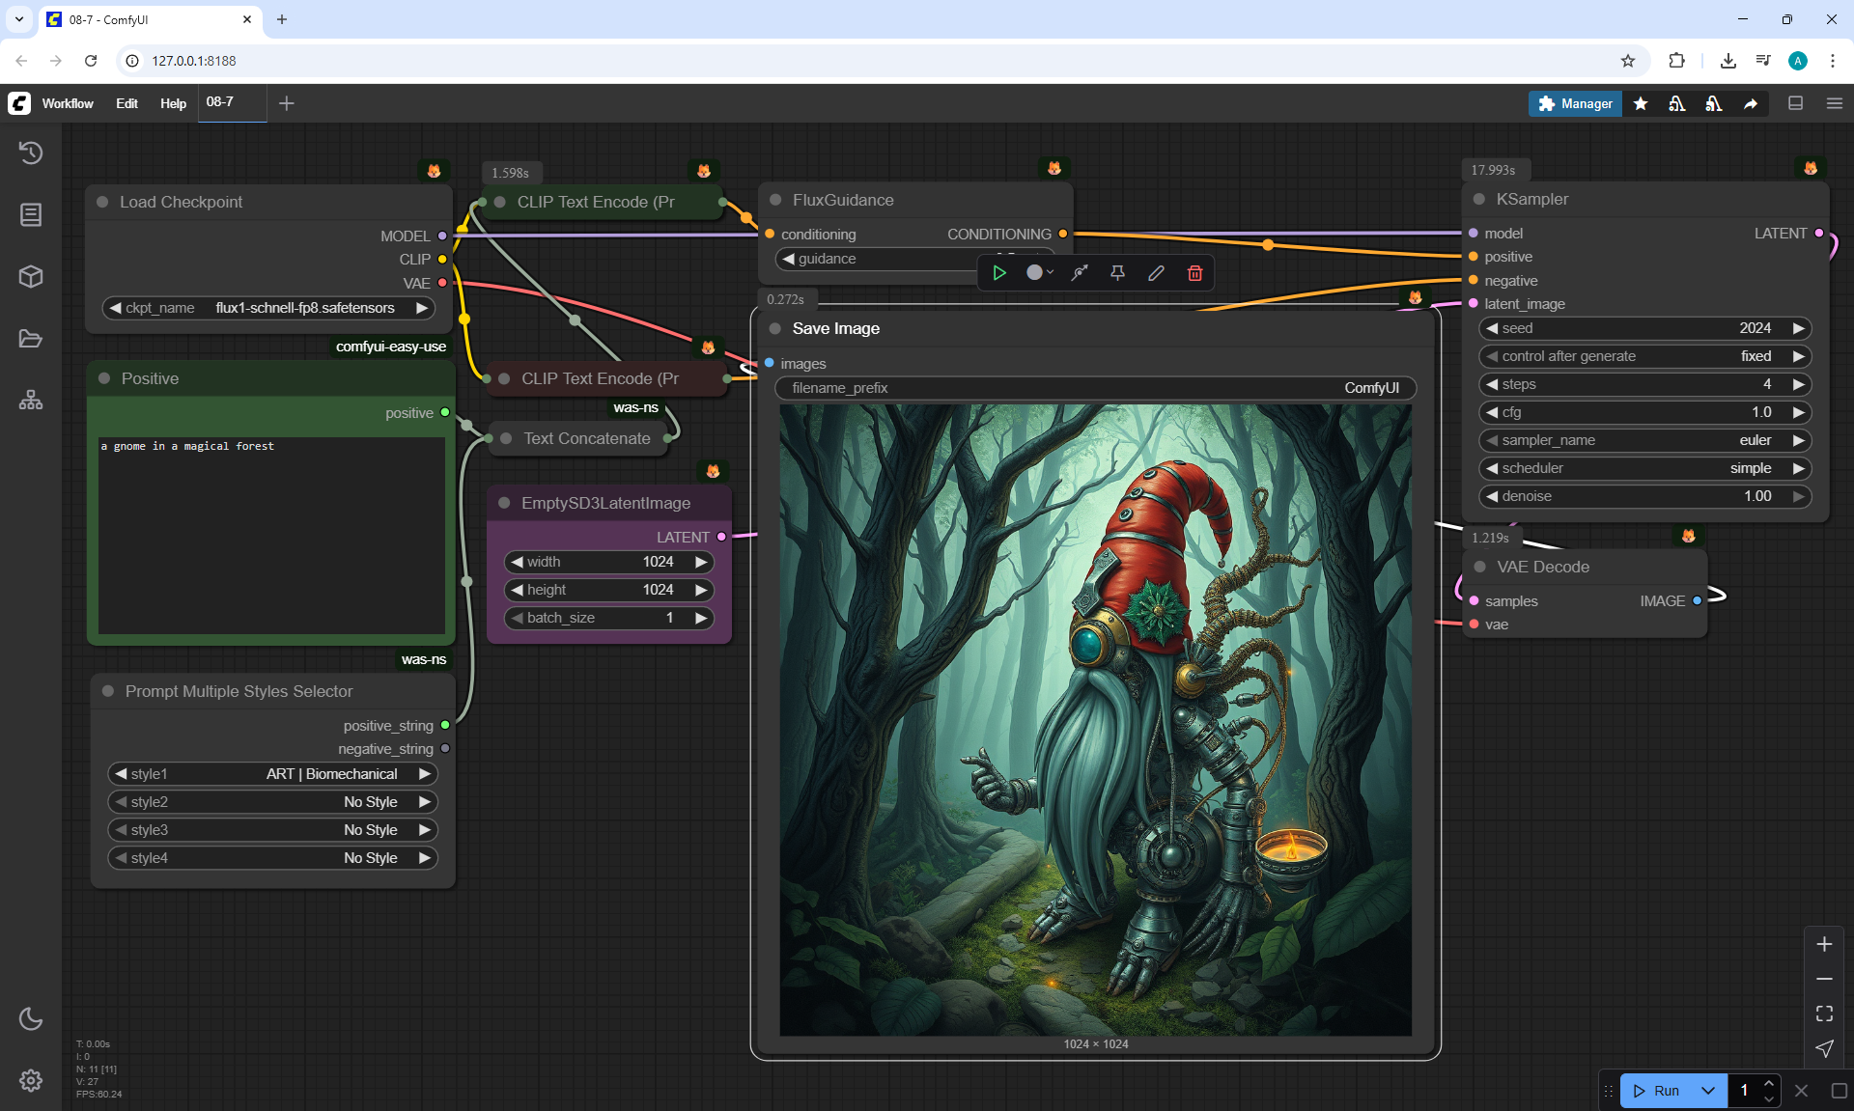Delete the selected node with trash icon

pyautogui.click(x=1194, y=273)
